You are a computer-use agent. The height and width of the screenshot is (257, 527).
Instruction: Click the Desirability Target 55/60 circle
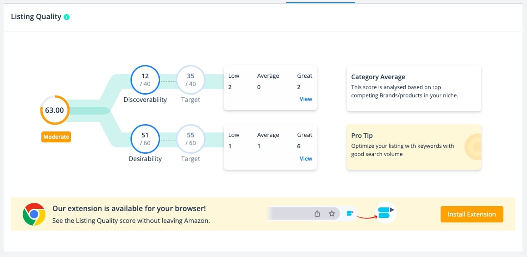click(191, 139)
